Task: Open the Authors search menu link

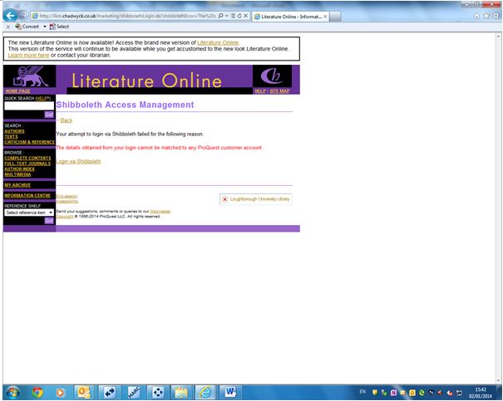Action: 14,131
